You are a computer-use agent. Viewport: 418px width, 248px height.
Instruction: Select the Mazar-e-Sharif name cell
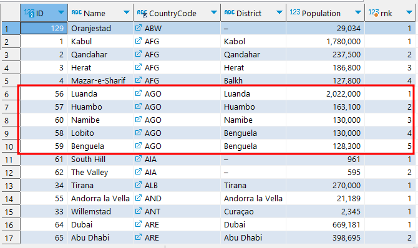coord(100,80)
